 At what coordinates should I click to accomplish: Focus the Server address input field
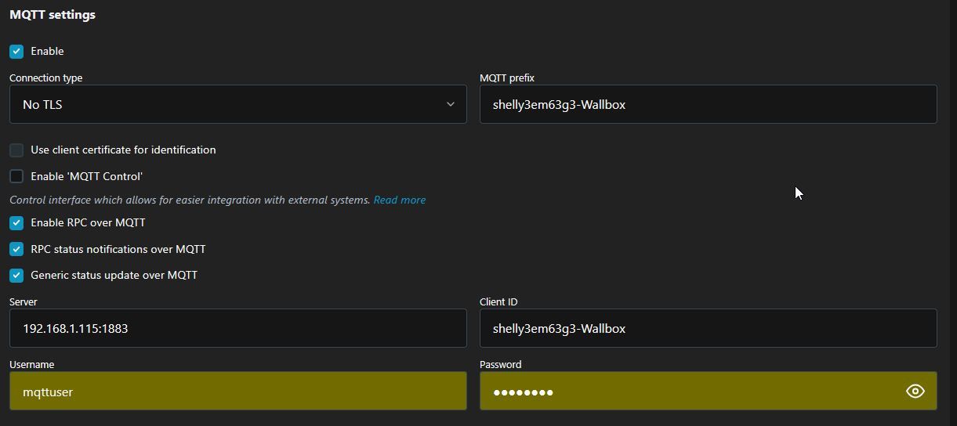click(x=237, y=329)
